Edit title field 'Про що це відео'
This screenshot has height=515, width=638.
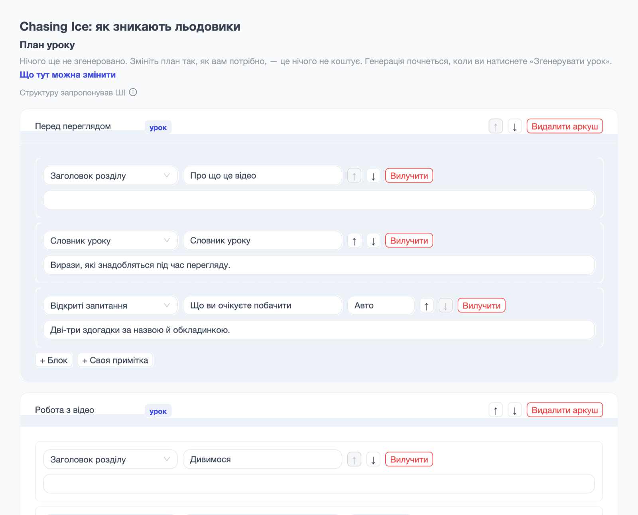(263, 176)
